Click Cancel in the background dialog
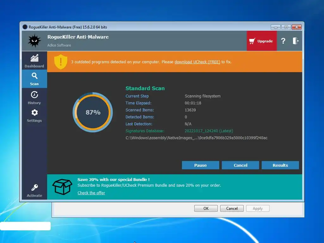 232,209
